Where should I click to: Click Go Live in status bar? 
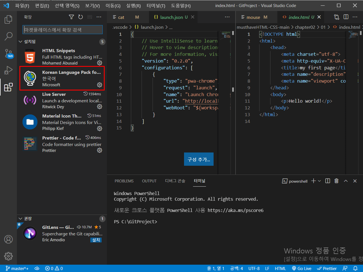pos(301,268)
